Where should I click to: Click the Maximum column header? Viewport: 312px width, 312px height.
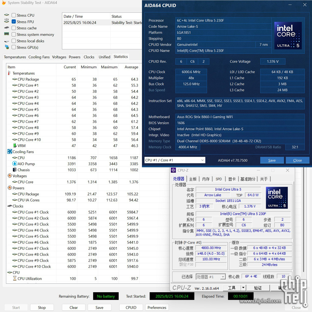click(109, 67)
